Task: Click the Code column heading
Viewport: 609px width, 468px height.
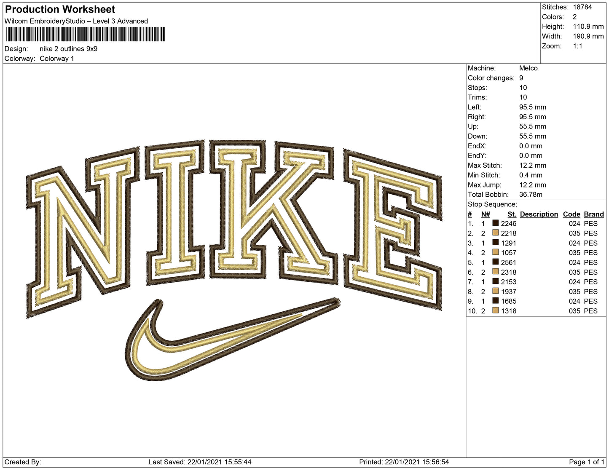Action: [571, 214]
